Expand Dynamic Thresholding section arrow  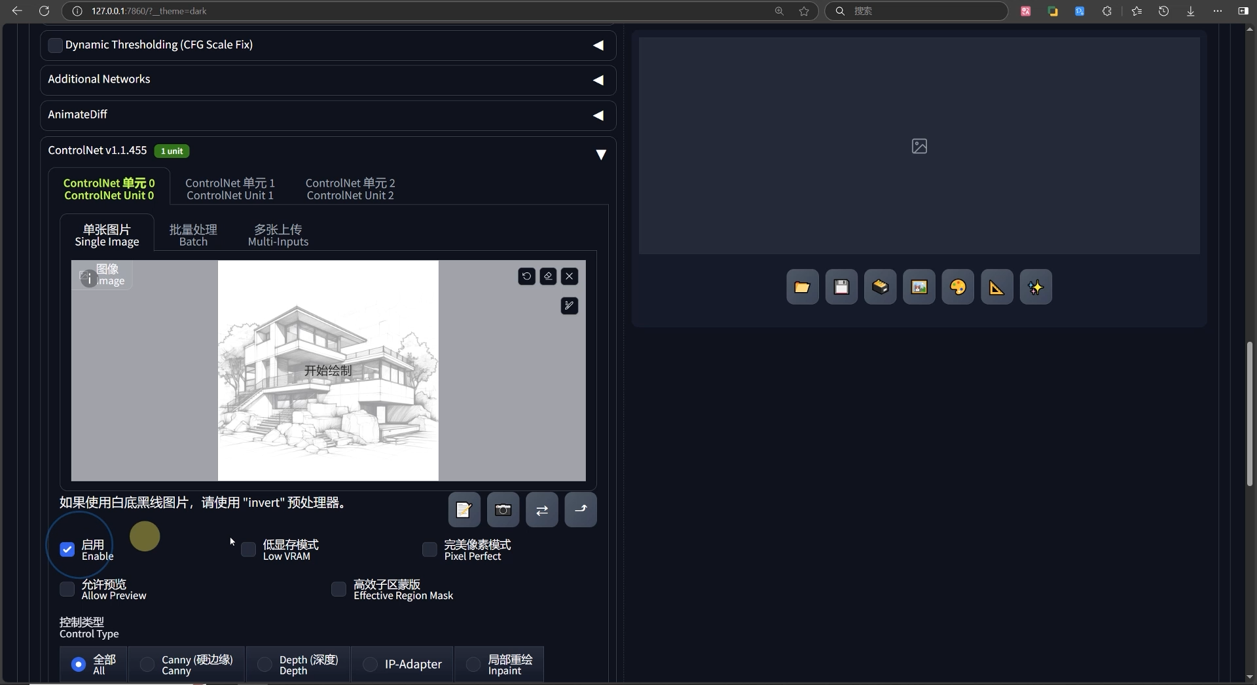coord(598,45)
